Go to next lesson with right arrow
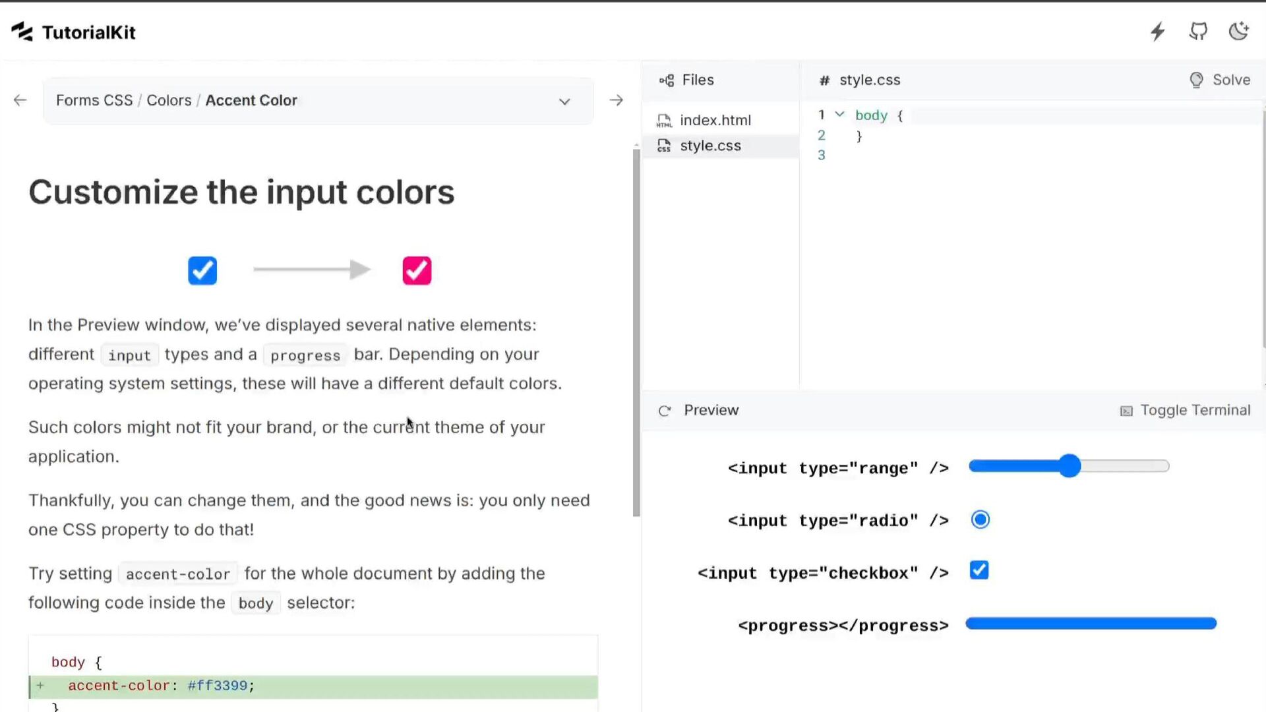1266x712 pixels. (x=616, y=100)
